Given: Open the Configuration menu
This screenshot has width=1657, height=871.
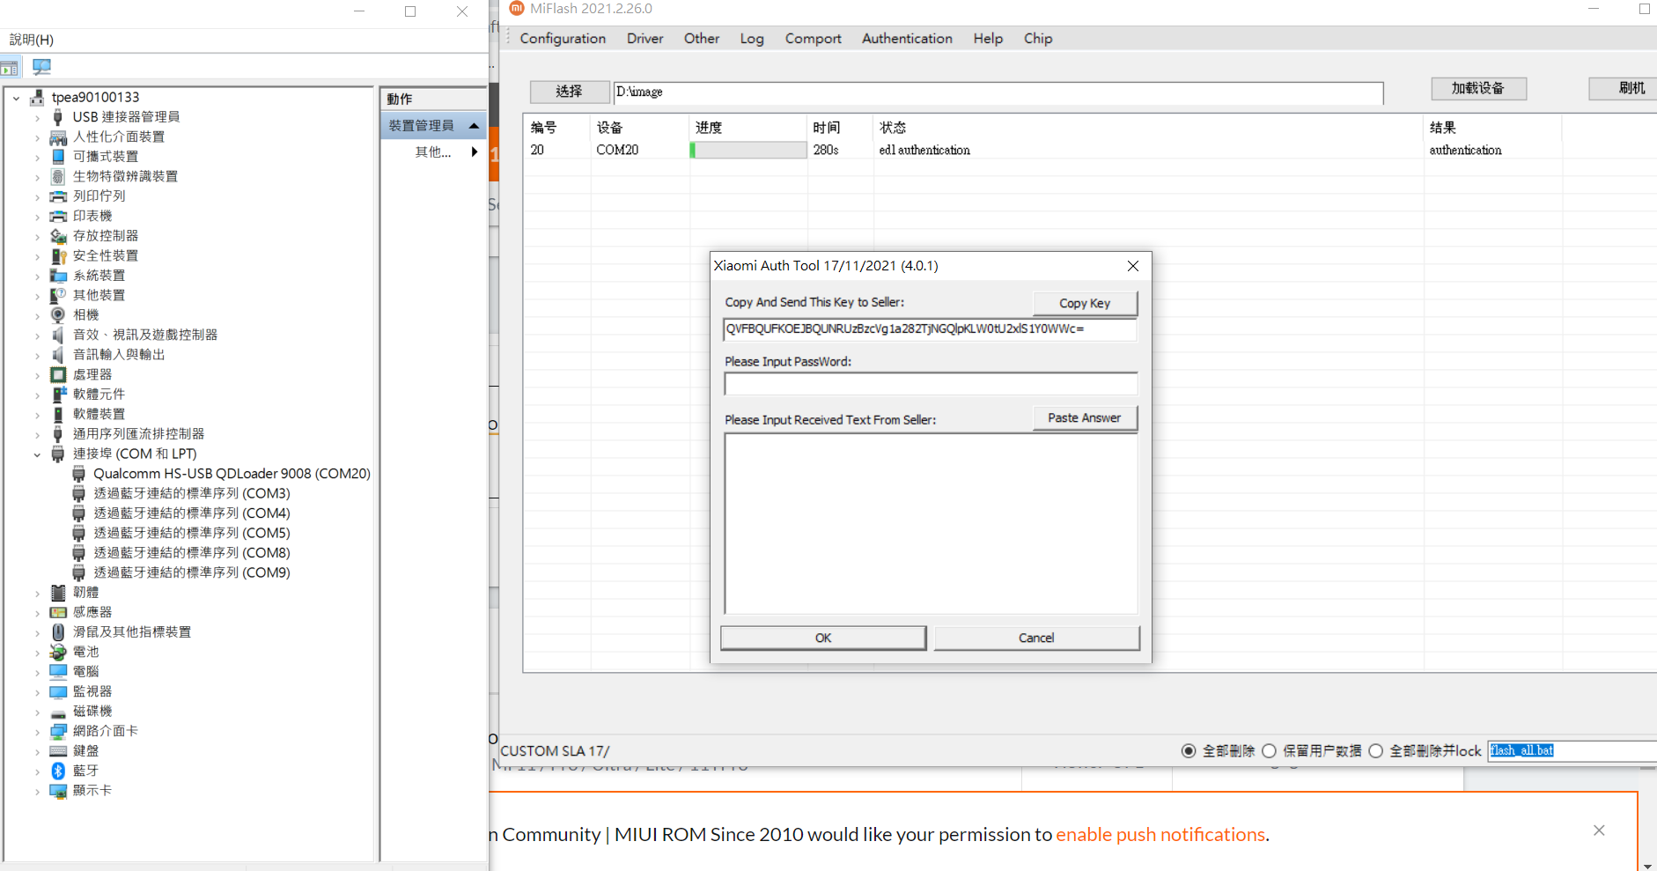Looking at the screenshot, I should (x=563, y=39).
